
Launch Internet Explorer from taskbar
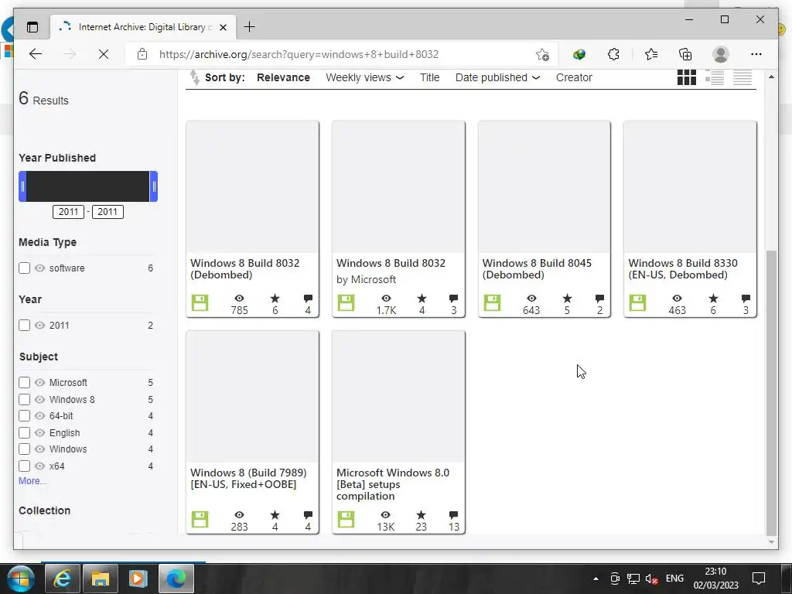[x=62, y=579]
